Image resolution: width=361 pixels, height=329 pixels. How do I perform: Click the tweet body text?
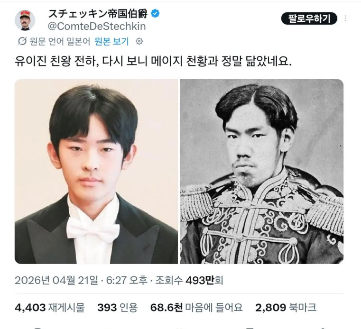pos(153,62)
